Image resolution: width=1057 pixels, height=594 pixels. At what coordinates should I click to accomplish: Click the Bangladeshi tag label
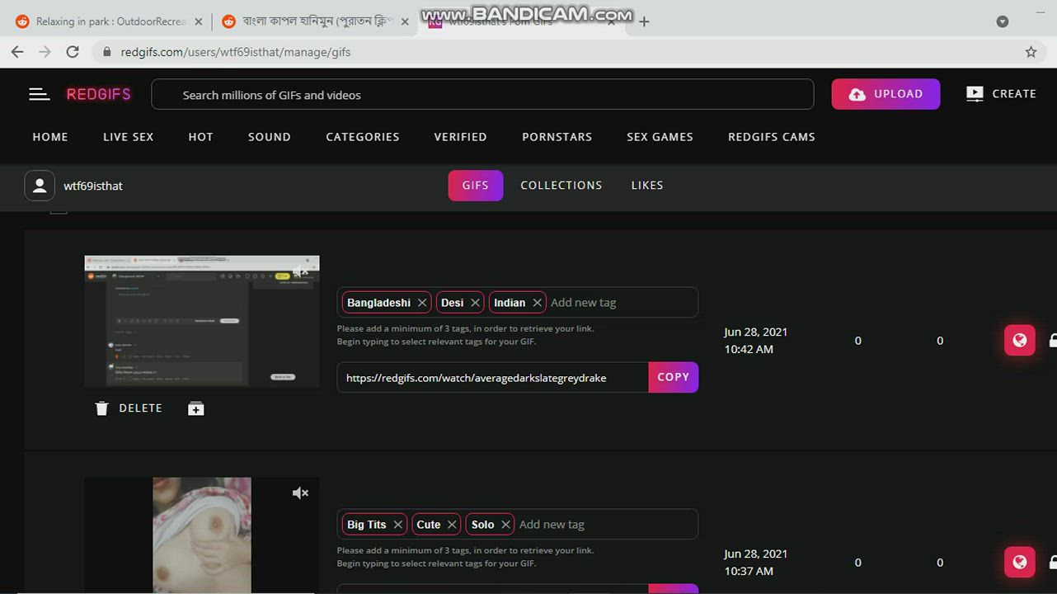tap(378, 303)
